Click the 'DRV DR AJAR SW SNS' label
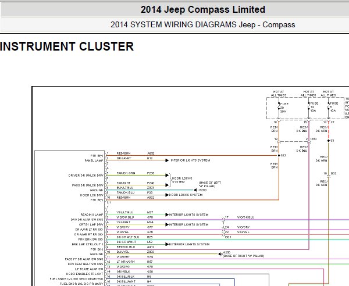Viewport: 349px width, 286px height. click(87, 220)
